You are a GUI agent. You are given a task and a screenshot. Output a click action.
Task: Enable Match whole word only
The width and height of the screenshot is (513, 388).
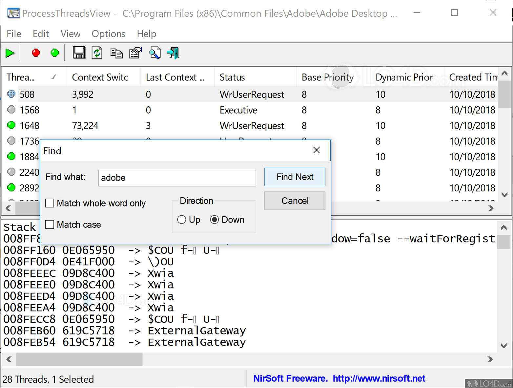pos(50,203)
